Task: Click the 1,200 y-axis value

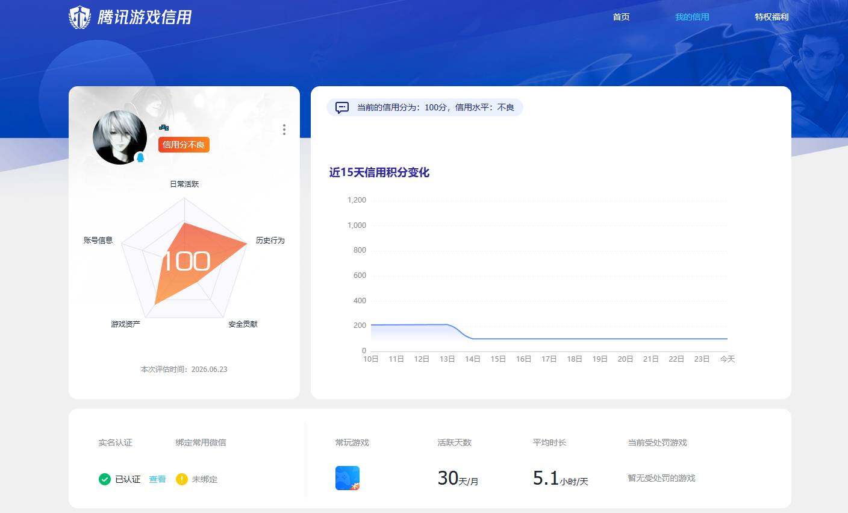Action: coord(357,200)
